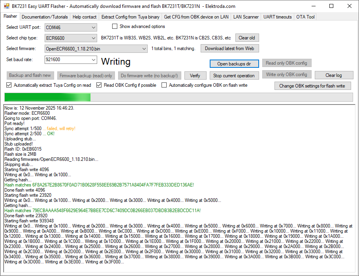Open the Documentation/Tutorials tab
359x276 pixels.
(x=45, y=17)
